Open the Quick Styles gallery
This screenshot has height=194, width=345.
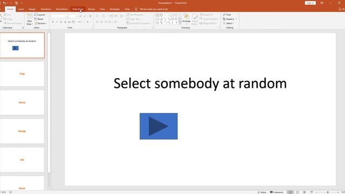tap(195, 19)
